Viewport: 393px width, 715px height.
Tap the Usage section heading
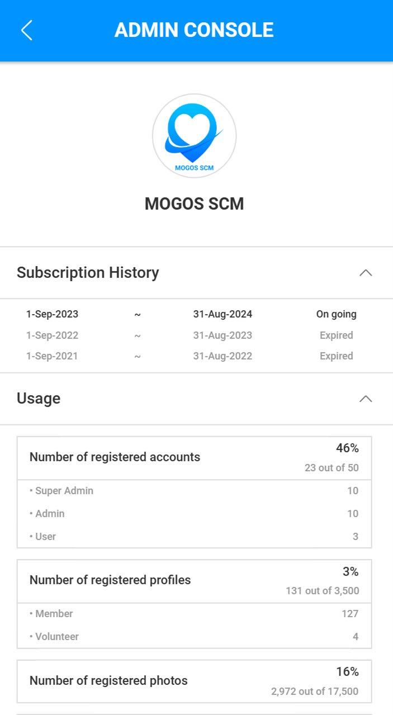[x=39, y=399]
